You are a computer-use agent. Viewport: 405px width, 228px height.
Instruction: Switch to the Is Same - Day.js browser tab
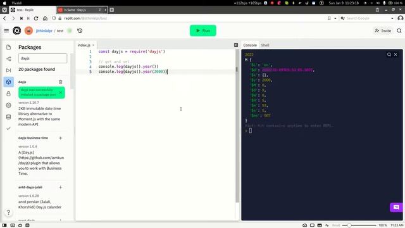(82, 10)
